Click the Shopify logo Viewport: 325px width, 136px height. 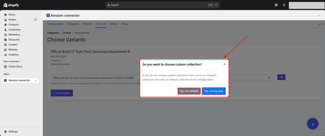(11, 5)
